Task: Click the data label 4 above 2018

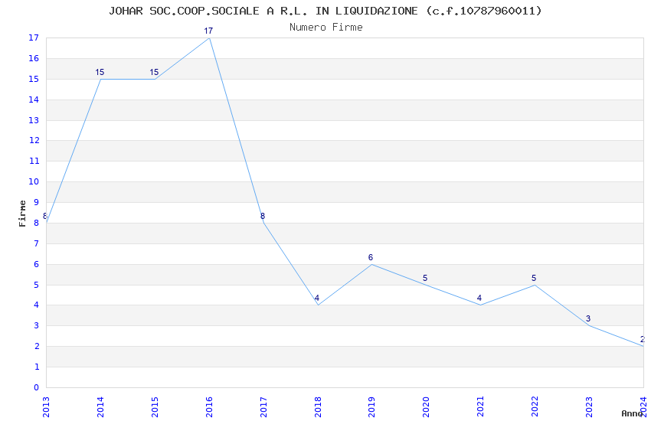Action: click(317, 298)
